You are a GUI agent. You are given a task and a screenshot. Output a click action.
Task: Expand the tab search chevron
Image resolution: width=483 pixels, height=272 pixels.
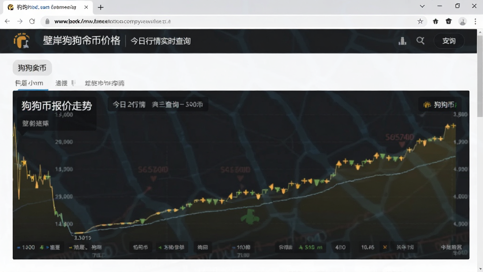click(x=422, y=6)
